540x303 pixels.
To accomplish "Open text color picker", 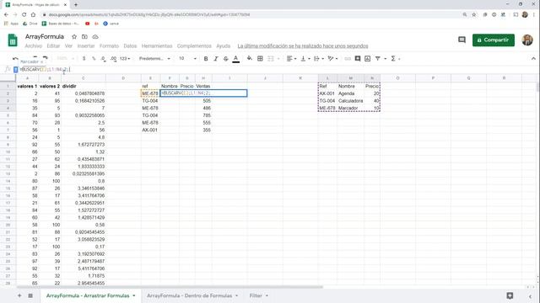I will pyautogui.click(x=236, y=59).
